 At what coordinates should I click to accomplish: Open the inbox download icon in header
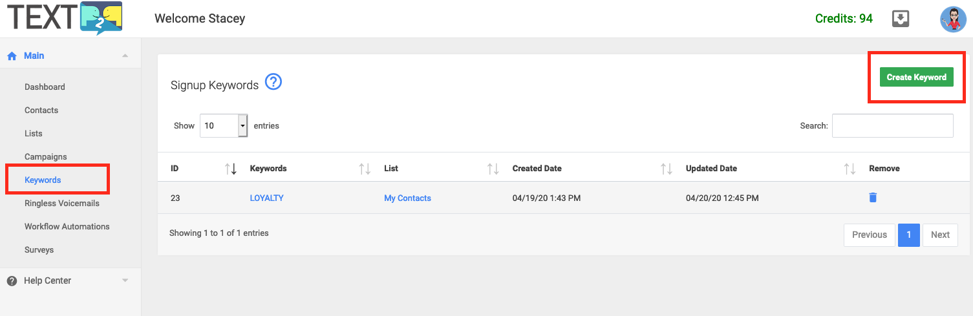click(901, 19)
